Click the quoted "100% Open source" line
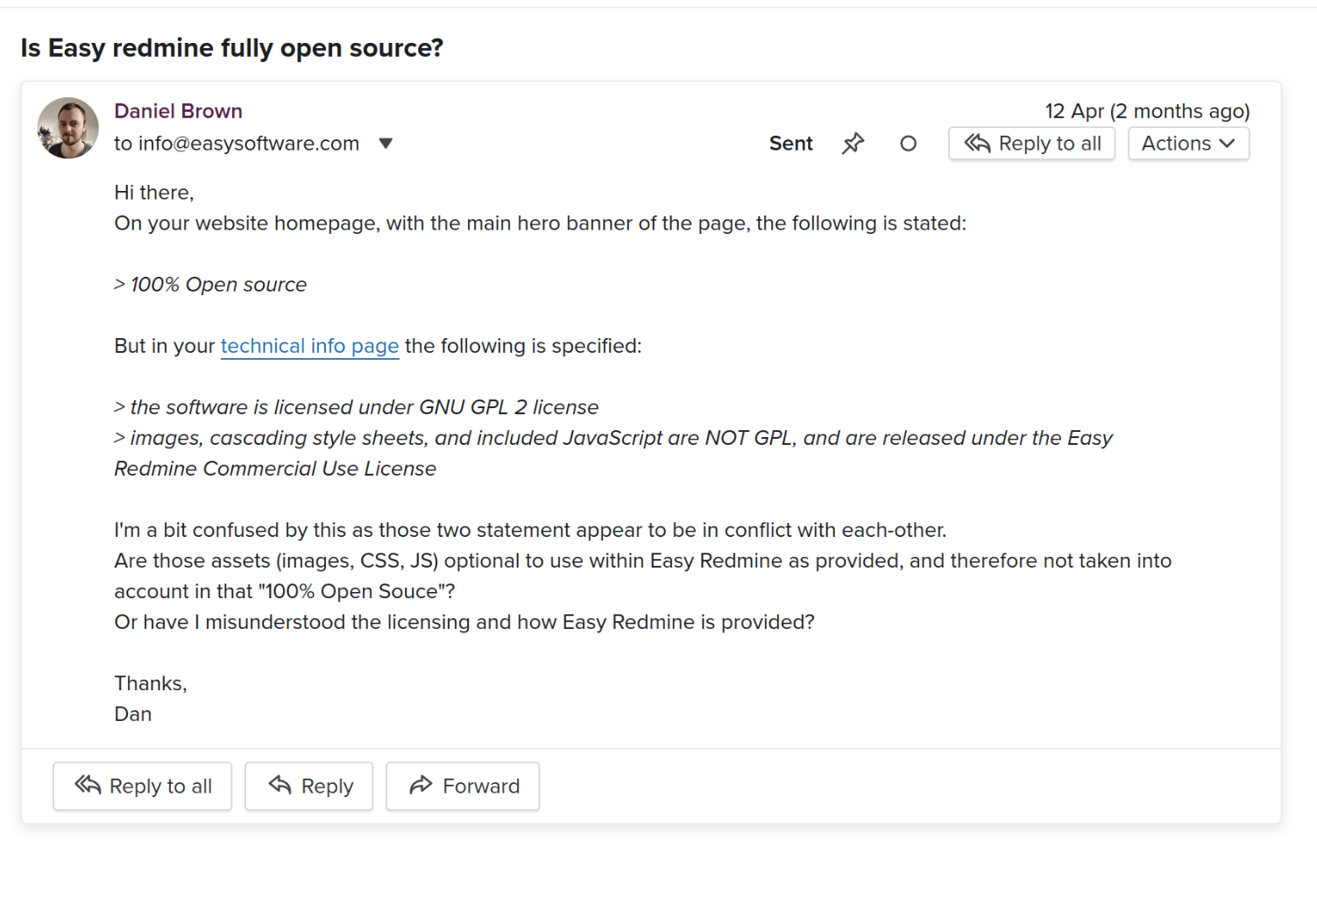This screenshot has width=1317, height=903. (x=218, y=285)
